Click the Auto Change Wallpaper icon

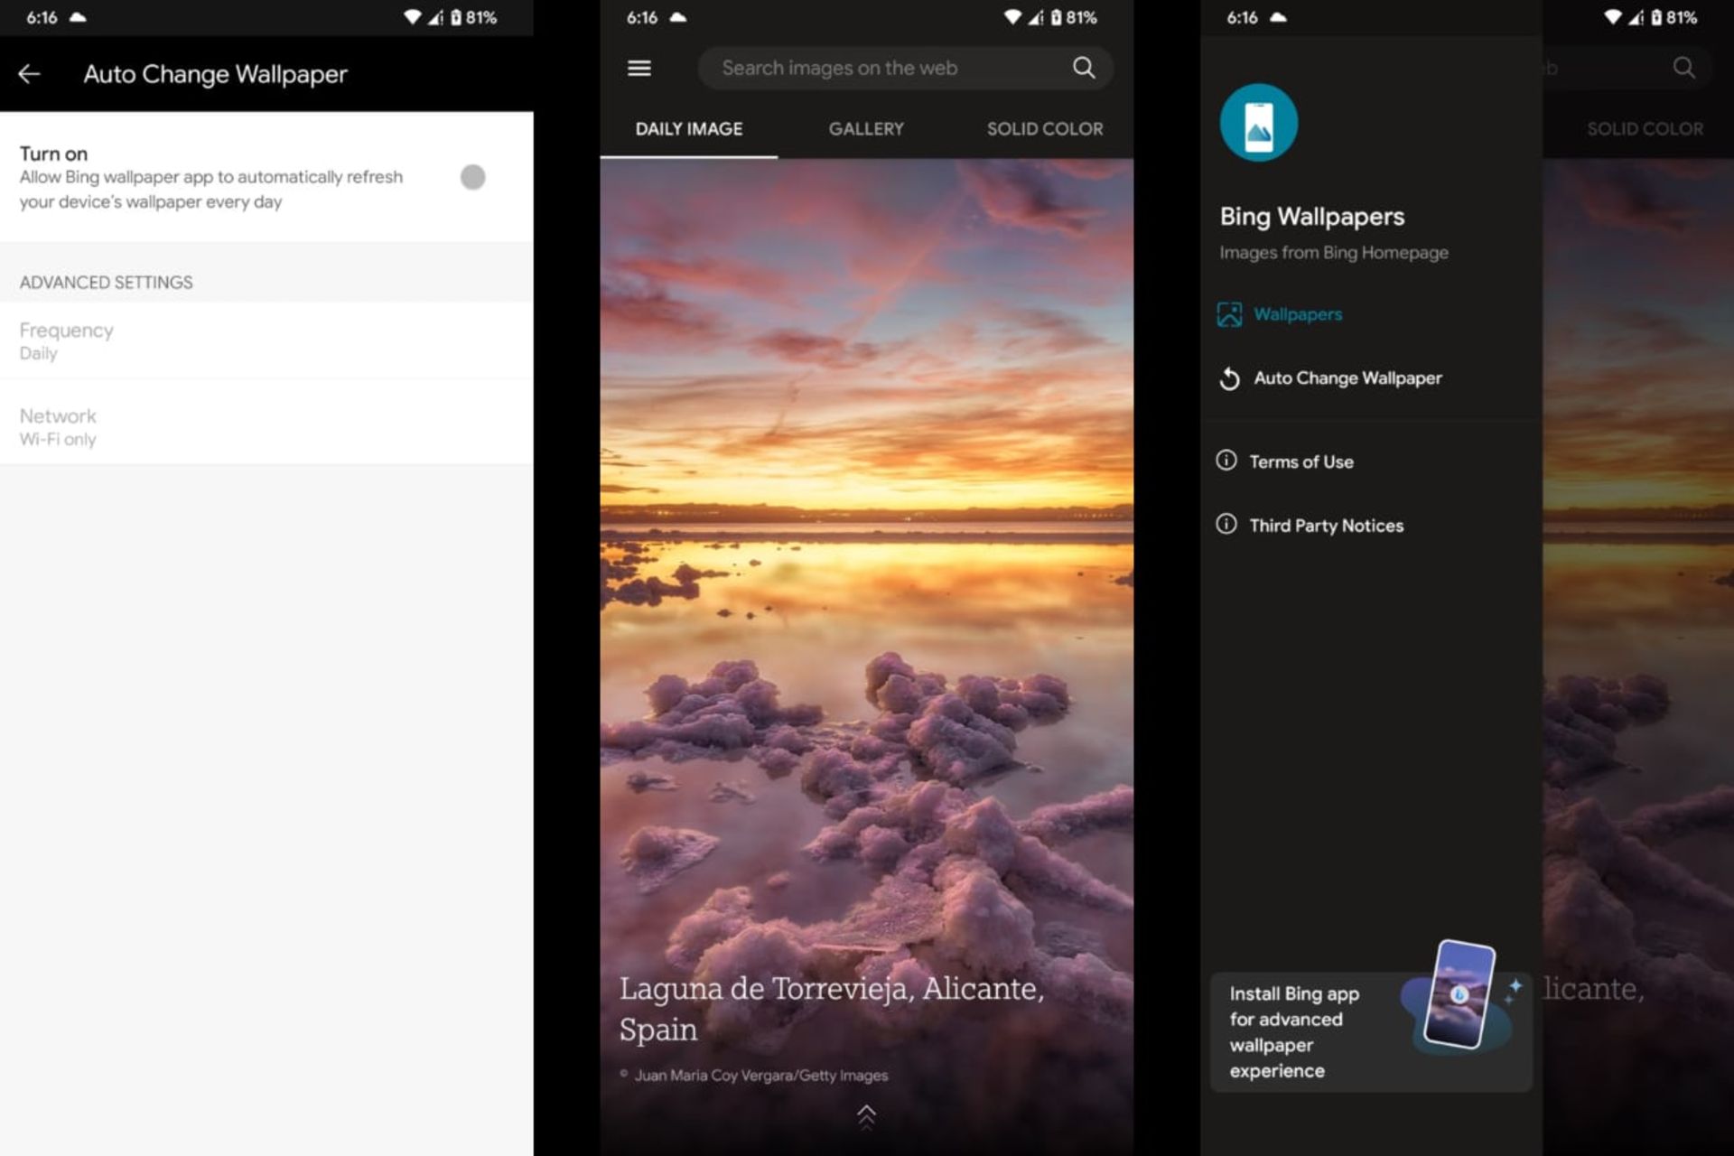[1229, 378]
